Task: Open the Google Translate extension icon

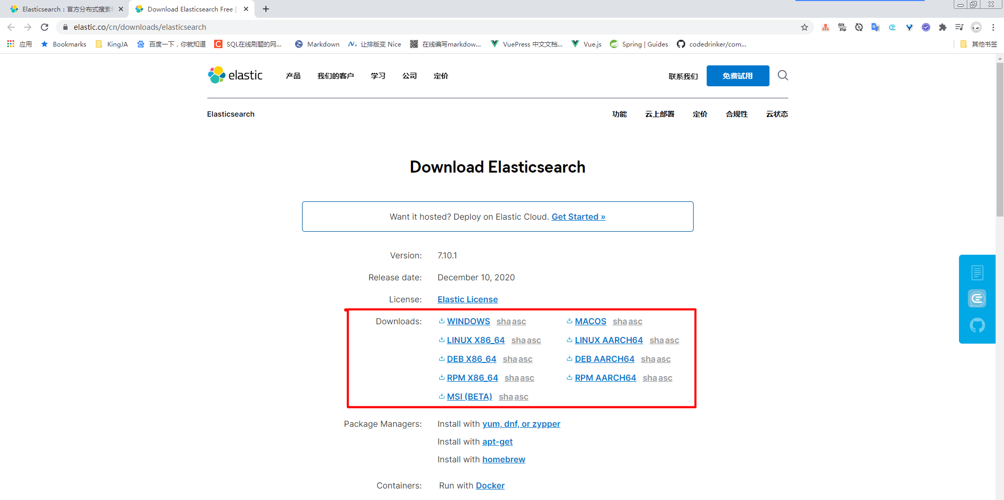Action: coord(875,27)
